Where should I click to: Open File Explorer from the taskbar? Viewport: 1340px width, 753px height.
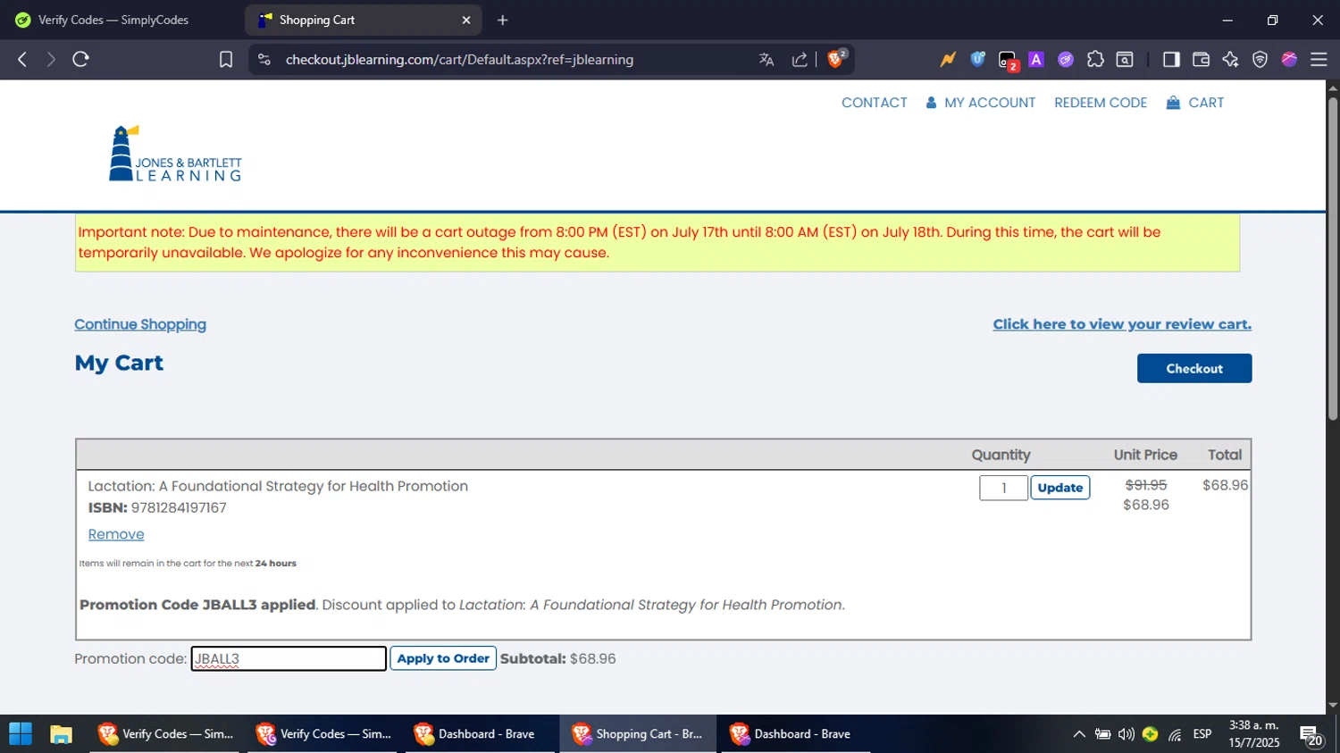click(x=61, y=734)
